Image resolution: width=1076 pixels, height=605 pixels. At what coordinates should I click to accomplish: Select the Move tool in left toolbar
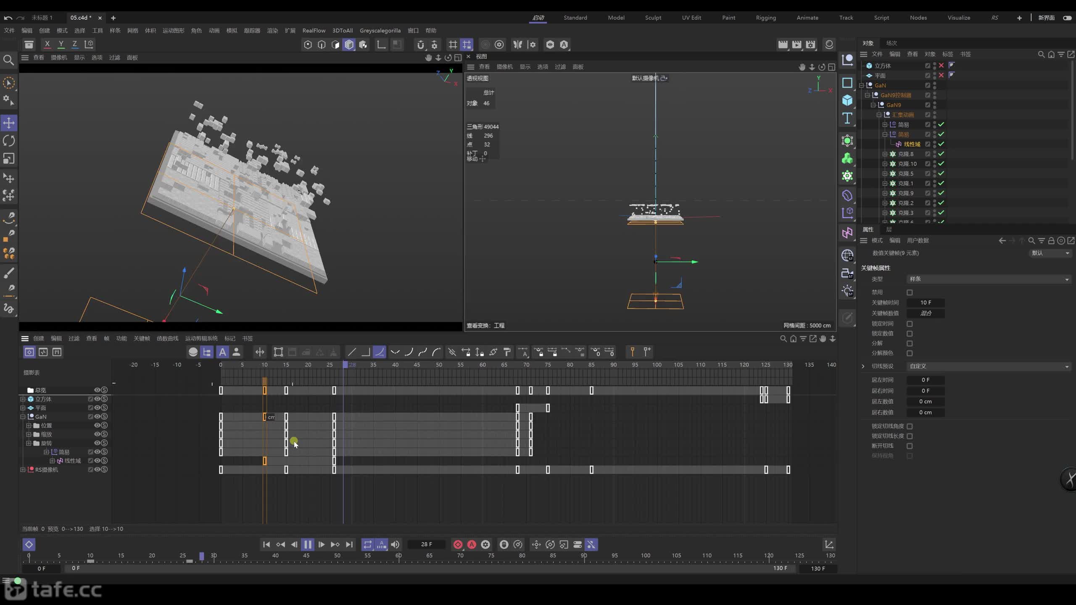tap(9, 123)
